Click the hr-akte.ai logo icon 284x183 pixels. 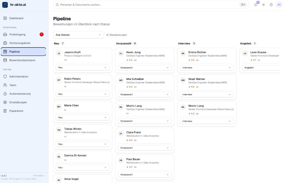tap(5, 5)
